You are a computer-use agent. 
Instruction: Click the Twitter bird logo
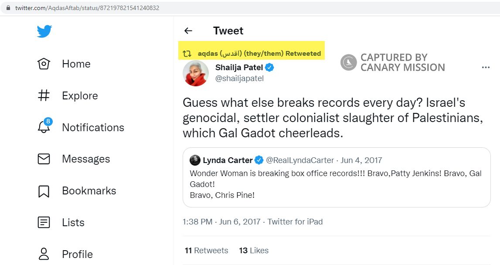tap(44, 31)
